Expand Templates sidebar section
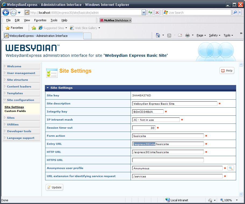Viewport: 245px width, 204px height. 21,93
